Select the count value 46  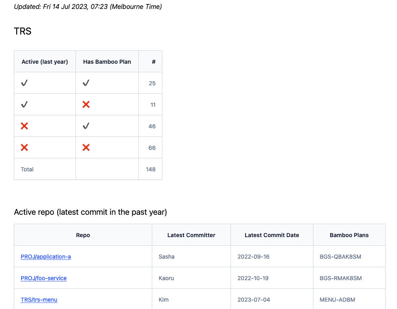(152, 126)
